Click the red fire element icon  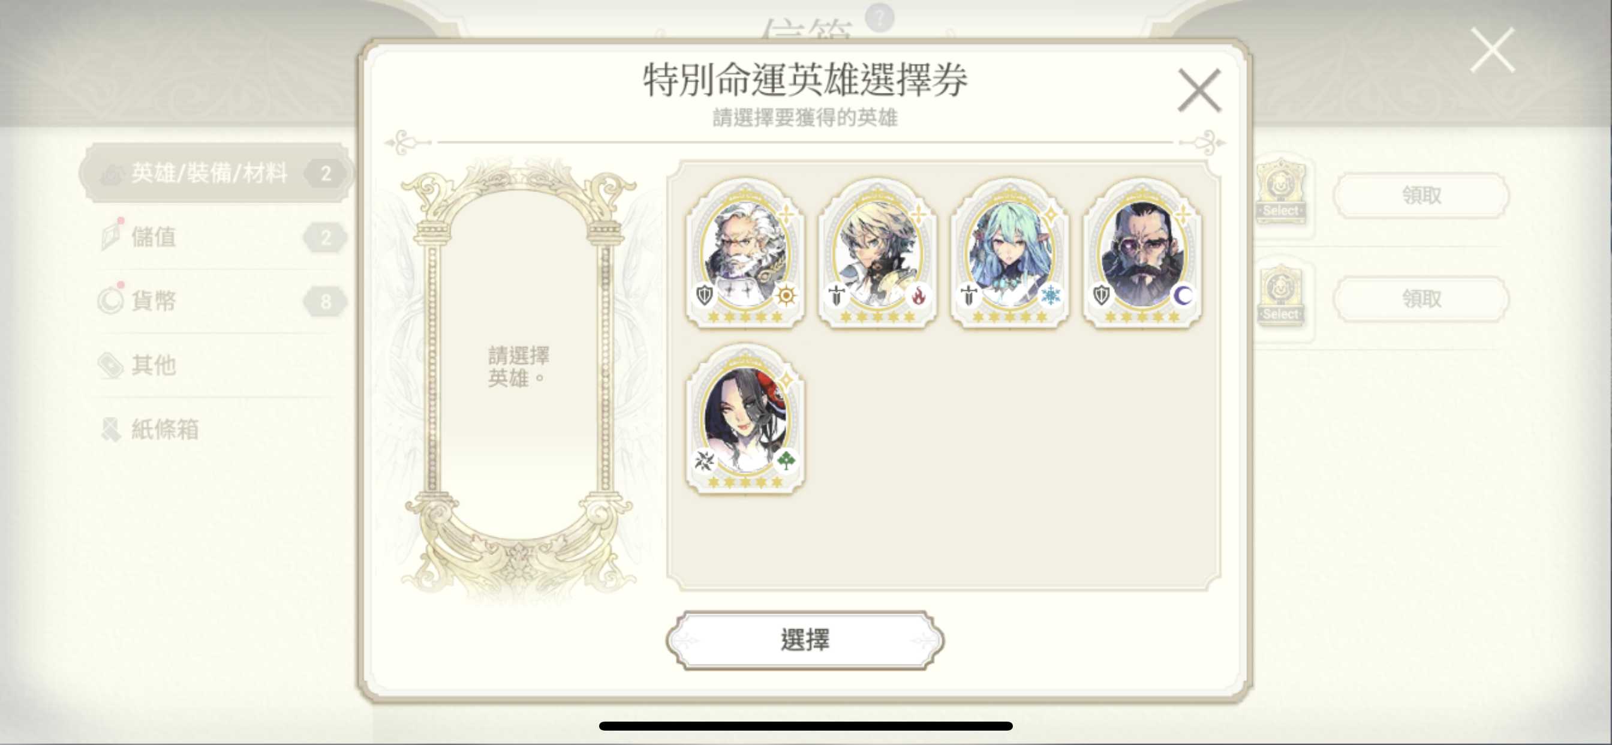(x=918, y=296)
